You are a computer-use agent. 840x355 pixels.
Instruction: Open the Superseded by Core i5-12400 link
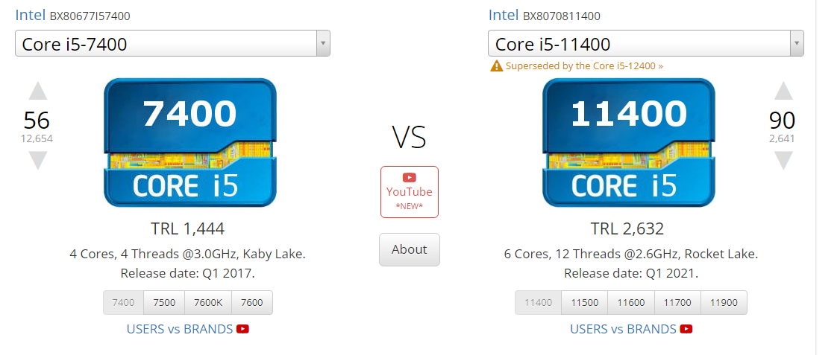(577, 66)
